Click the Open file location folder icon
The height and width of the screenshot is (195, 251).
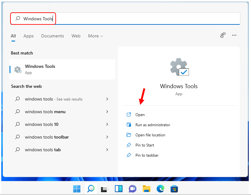point(129,135)
